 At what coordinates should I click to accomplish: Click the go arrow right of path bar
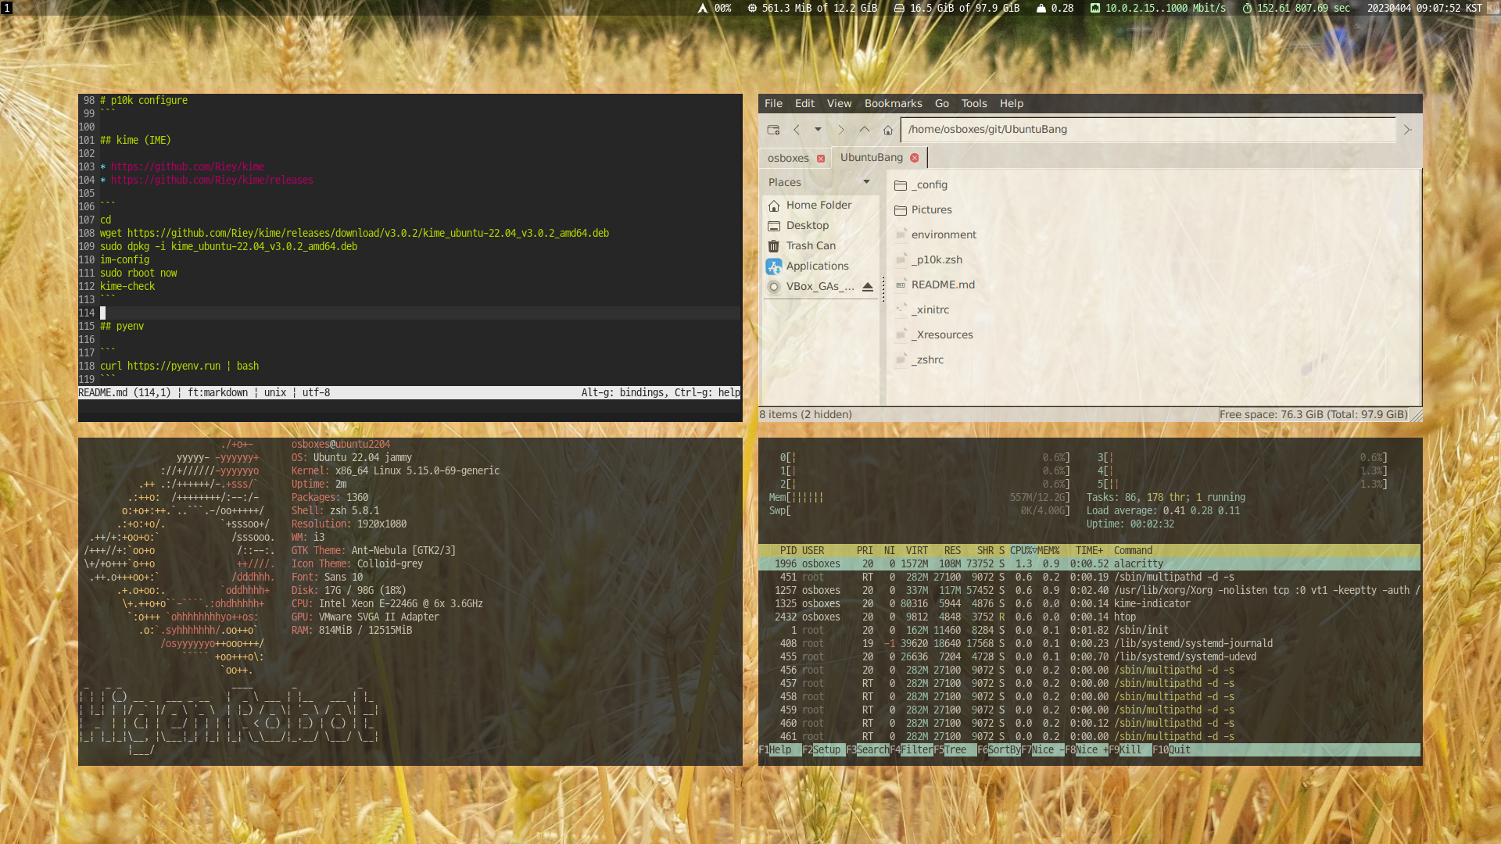tap(1407, 130)
